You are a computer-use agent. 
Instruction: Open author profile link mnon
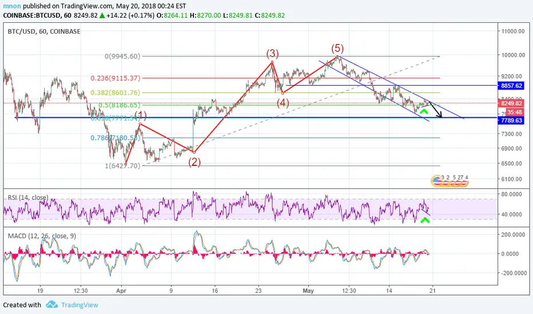point(12,6)
